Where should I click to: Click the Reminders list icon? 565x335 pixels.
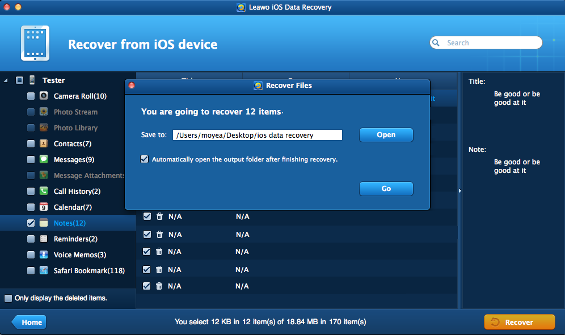click(x=44, y=239)
